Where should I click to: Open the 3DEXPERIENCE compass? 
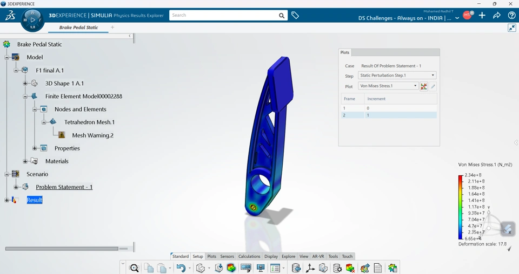[32, 20]
